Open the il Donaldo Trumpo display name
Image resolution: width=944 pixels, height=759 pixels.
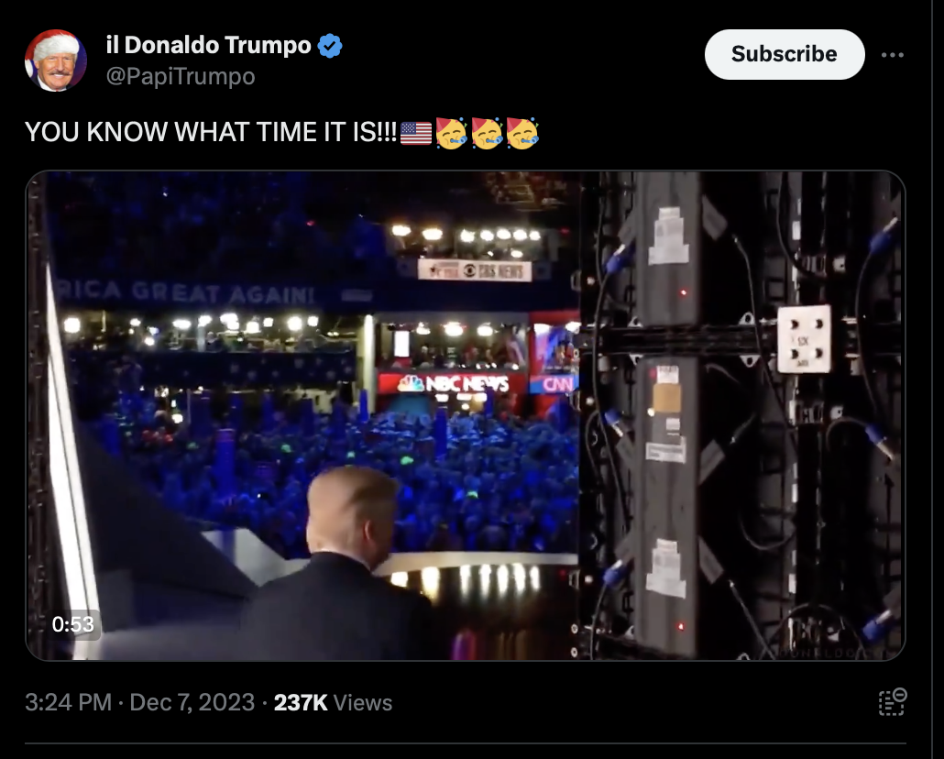[x=208, y=45]
